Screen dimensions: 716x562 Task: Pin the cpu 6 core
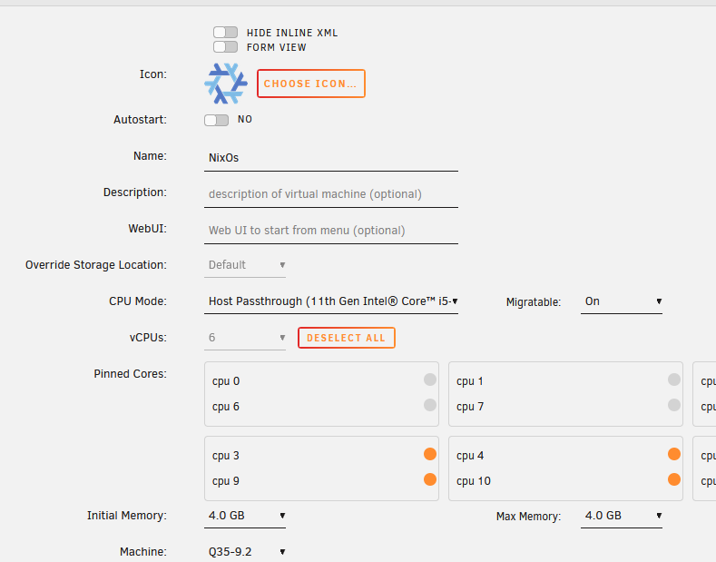(x=430, y=405)
